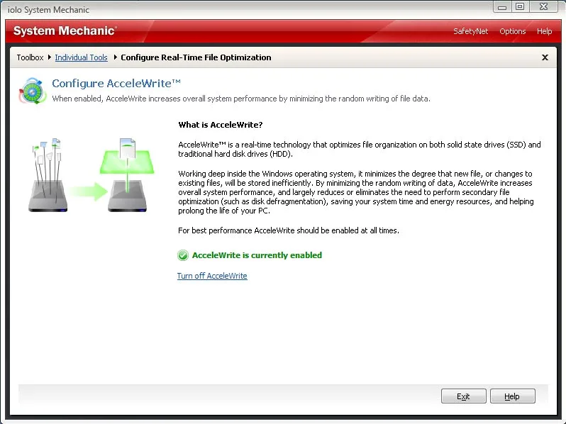Screen dimensions: 566x424
Task: Click the Exit button
Action: 463,396
